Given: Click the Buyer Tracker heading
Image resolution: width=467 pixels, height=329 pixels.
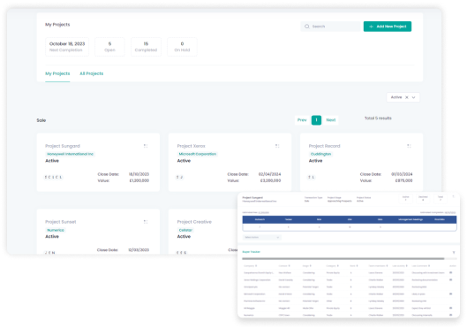Looking at the screenshot, I should tap(251, 252).
